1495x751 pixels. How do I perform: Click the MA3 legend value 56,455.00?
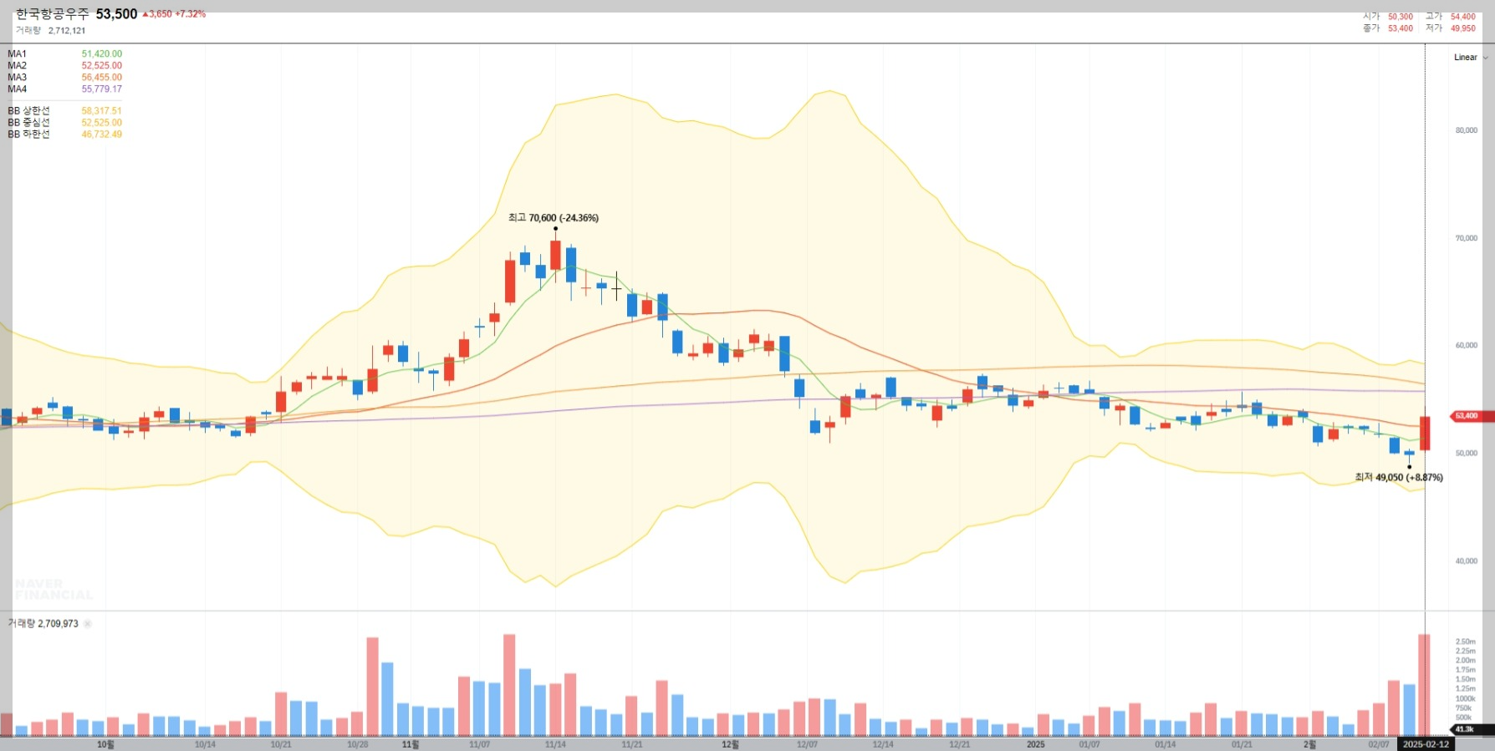tap(101, 78)
